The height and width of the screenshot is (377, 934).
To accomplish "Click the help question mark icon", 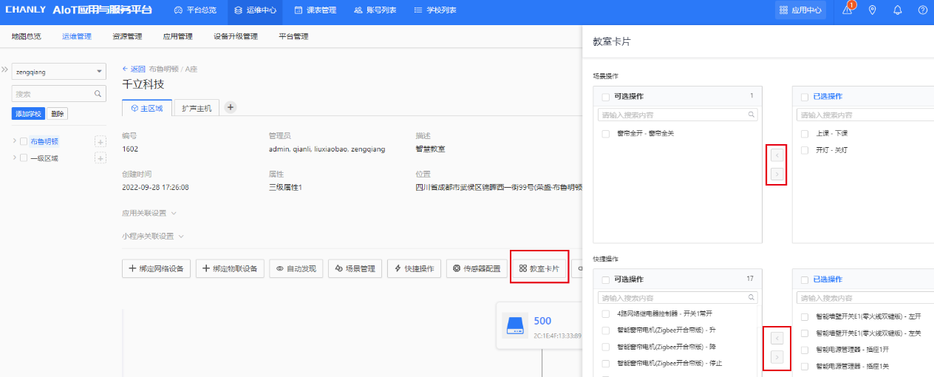I will coord(922,10).
